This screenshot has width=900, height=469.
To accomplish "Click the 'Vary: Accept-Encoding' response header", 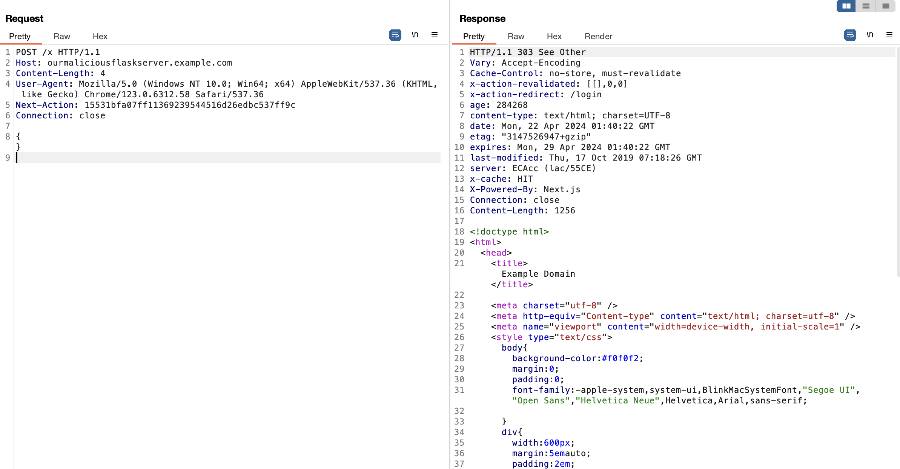I will tap(525, 63).
